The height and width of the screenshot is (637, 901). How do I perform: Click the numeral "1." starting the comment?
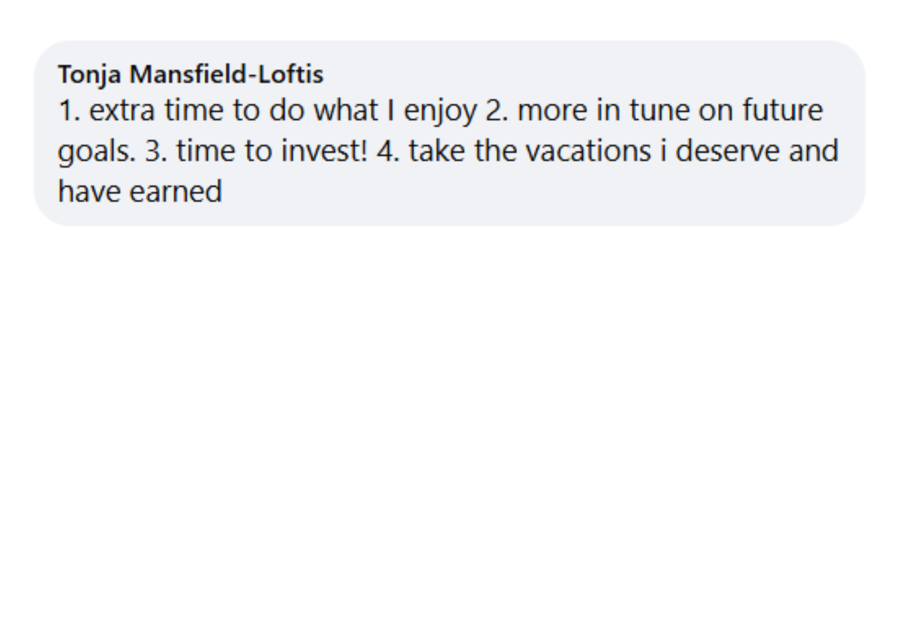(x=69, y=111)
